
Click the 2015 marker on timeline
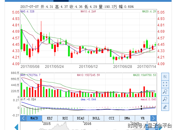[x=47, y=124]
